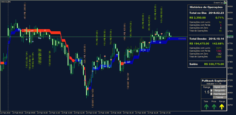The image size is (236, 115).
Task: Click the Total Desde: label
Action: click(x=198, y=39)
